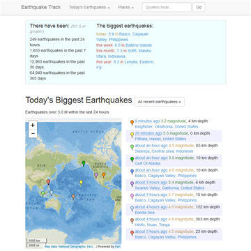This screenshot has width=251, height=251.
Task: Click '249 earthquakes in the past 24 hours' text
Action: (57, 42)
